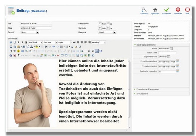The image size is (196, 136).
Task: Click into the Titel input field
Action: pyautogui.click(x=36, y=23)
